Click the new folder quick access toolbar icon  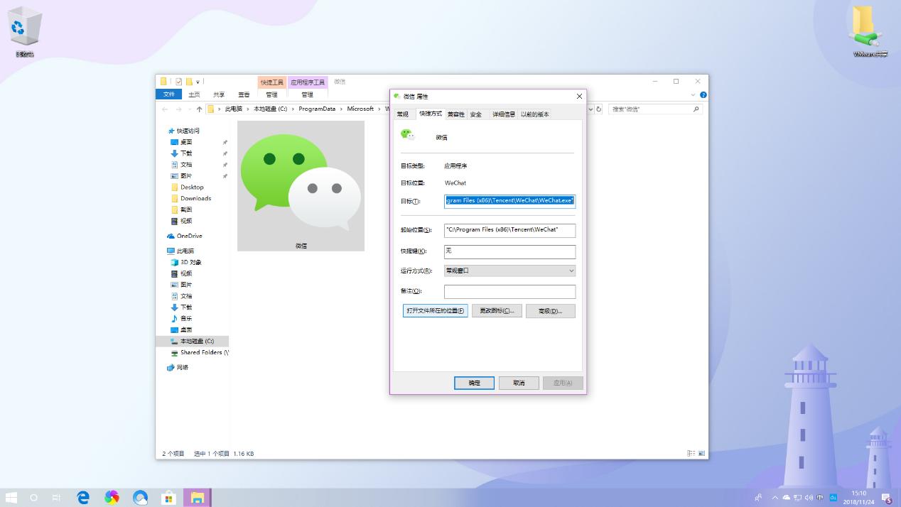(x=189, y=82)
